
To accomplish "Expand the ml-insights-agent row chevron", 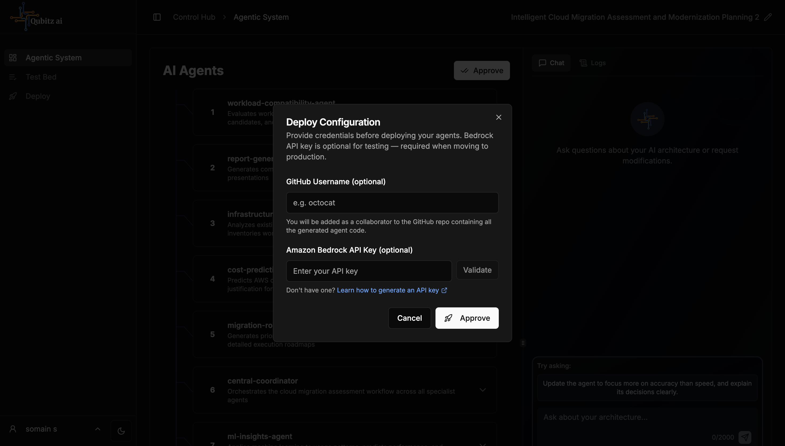I will pyautogui.click(x=482, y=444).
